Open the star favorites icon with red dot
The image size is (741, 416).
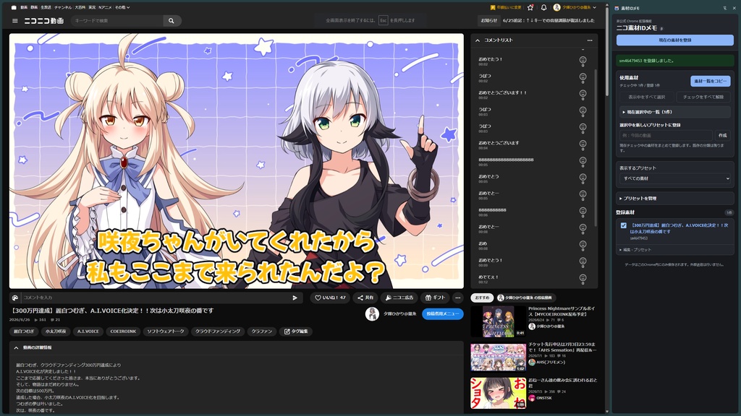pyautogui.click(x=530, y=7)
